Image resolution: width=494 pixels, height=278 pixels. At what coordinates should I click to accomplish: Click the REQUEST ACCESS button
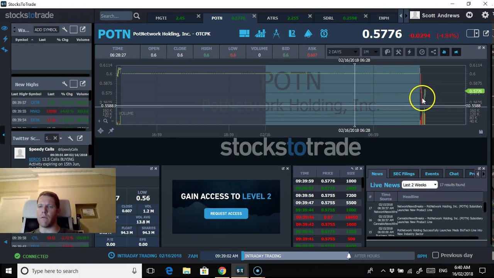tap(226, 213)
